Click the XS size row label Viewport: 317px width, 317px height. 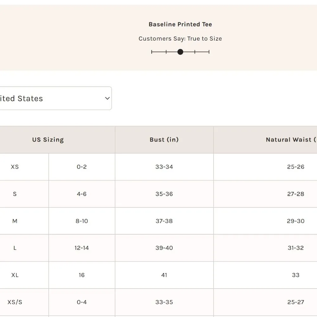(15, 167)
